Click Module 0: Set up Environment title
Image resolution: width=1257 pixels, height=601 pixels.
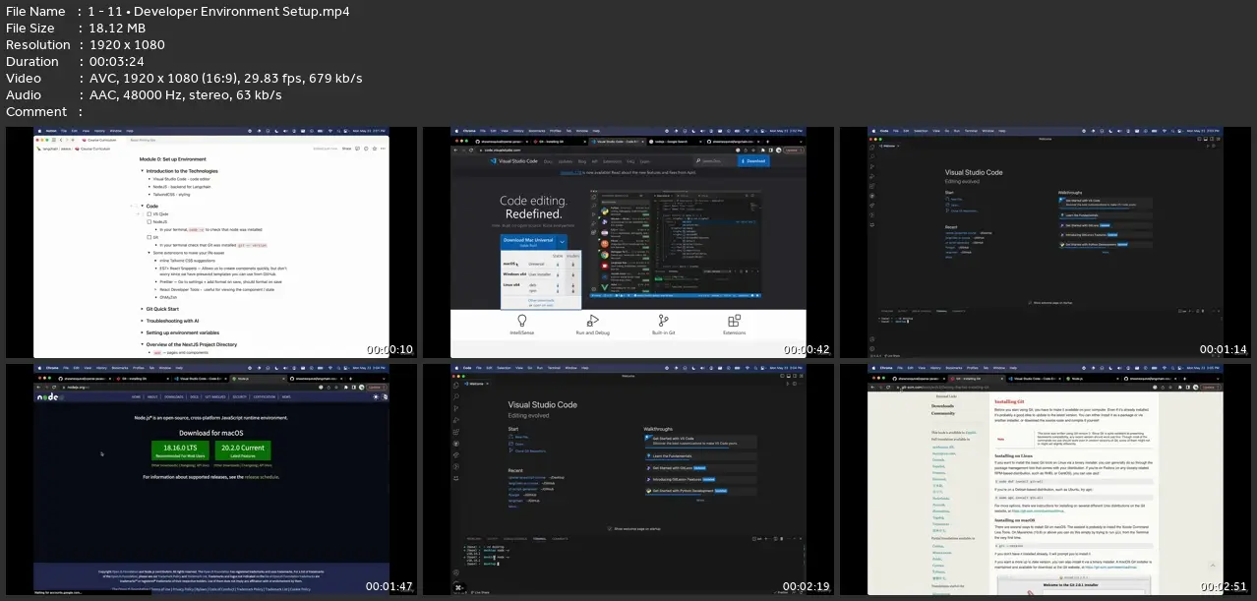click(x=172, y=158)
